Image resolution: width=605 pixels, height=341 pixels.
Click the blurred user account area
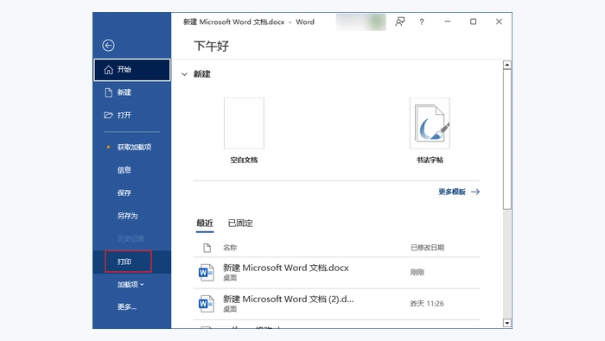360,22
